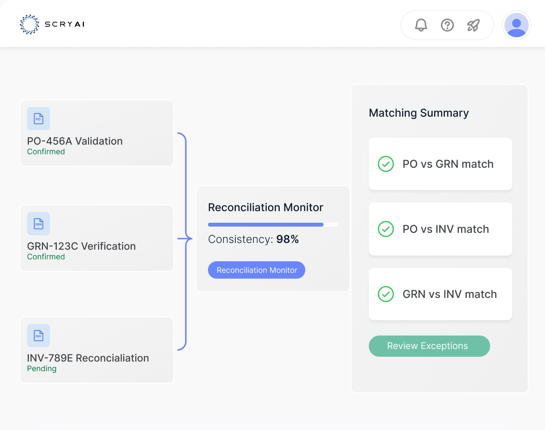Click the rocket launch icon
The height and width of the screenshot is (430, 545).
tap(473, 25)
